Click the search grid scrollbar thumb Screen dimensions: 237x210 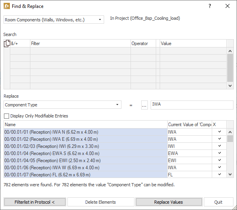[230, 68]
